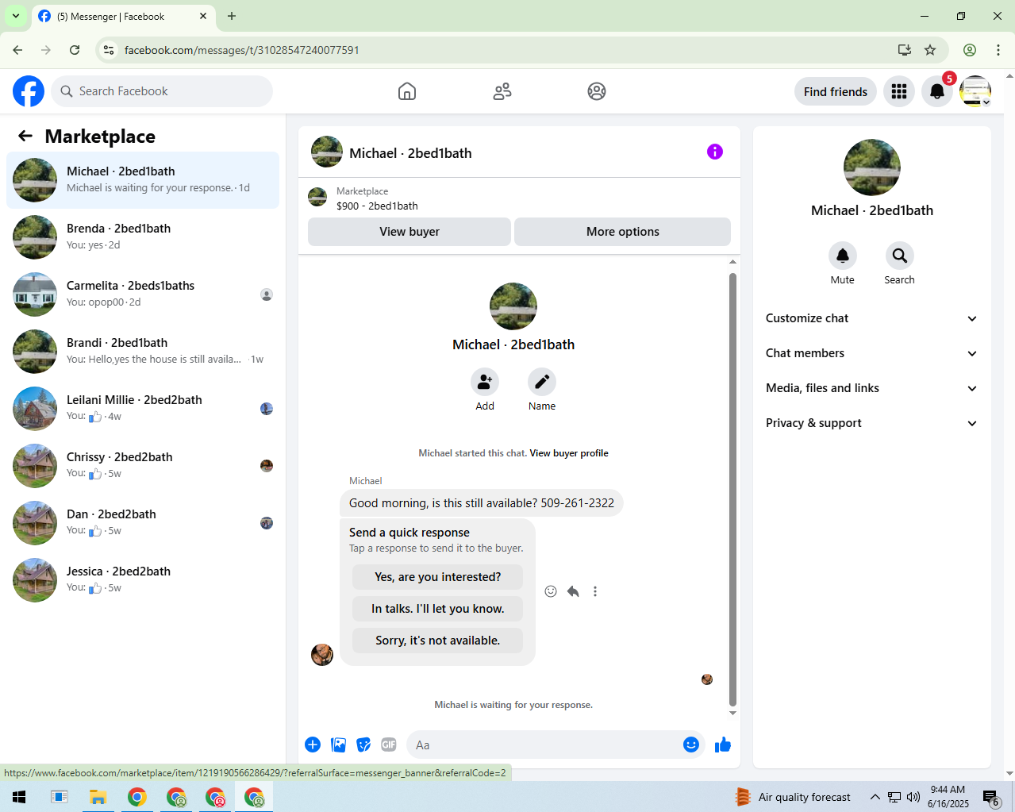The image size is (1015, 812).
Task: Open the Facebook home logo
Action: click(29, 91)
